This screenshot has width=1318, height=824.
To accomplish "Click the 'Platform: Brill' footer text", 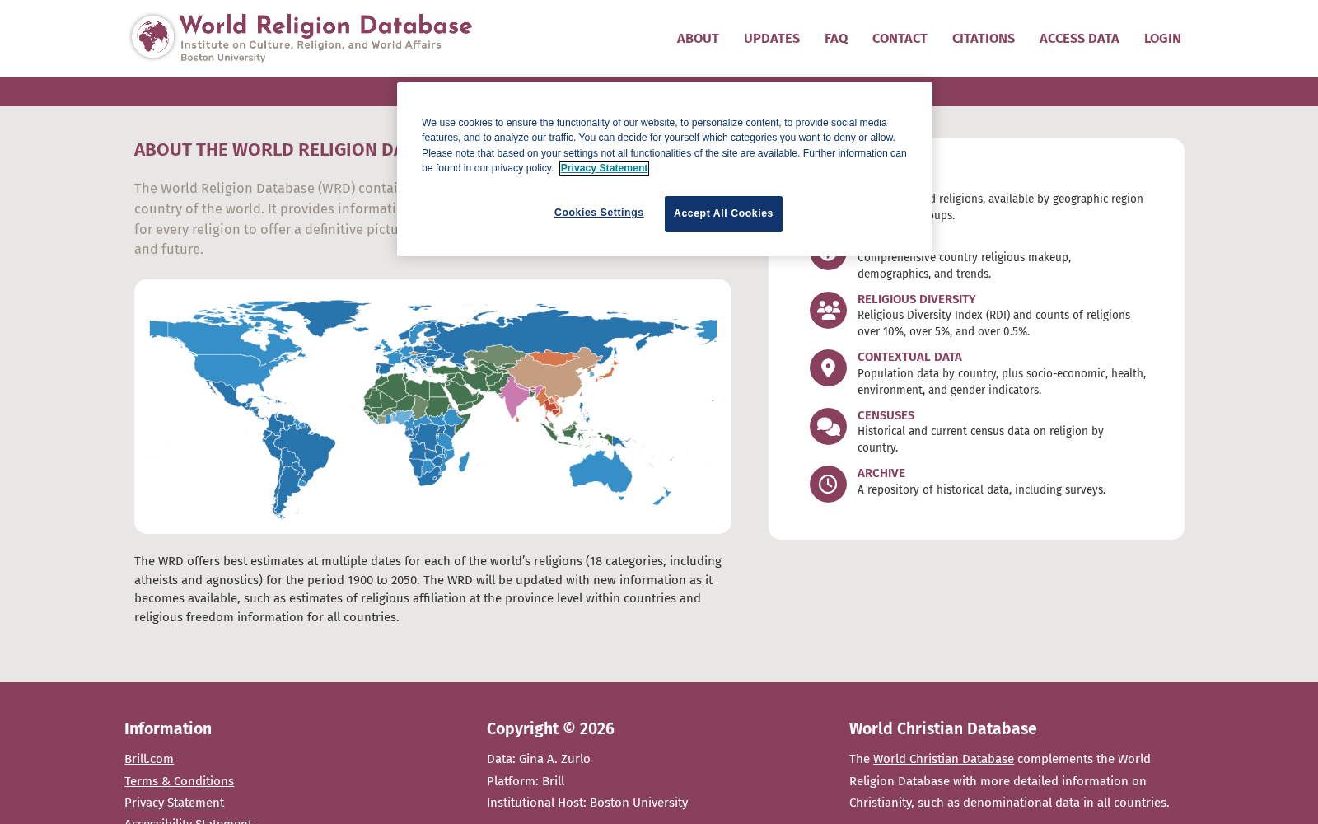I will [x=526, y=781].
